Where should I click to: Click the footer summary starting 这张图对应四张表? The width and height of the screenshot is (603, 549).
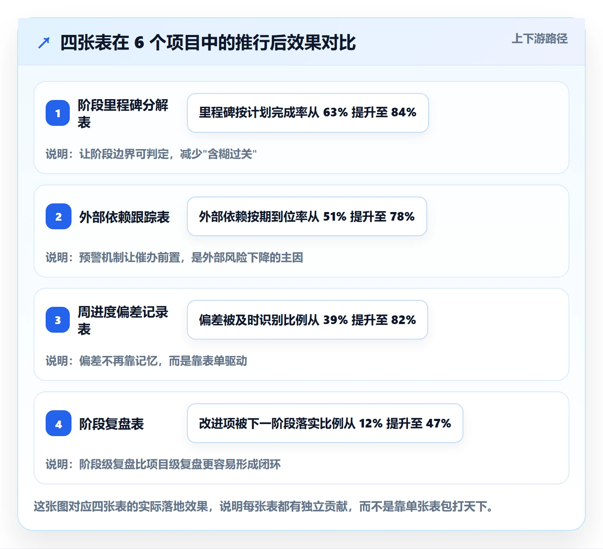[264, 506]
